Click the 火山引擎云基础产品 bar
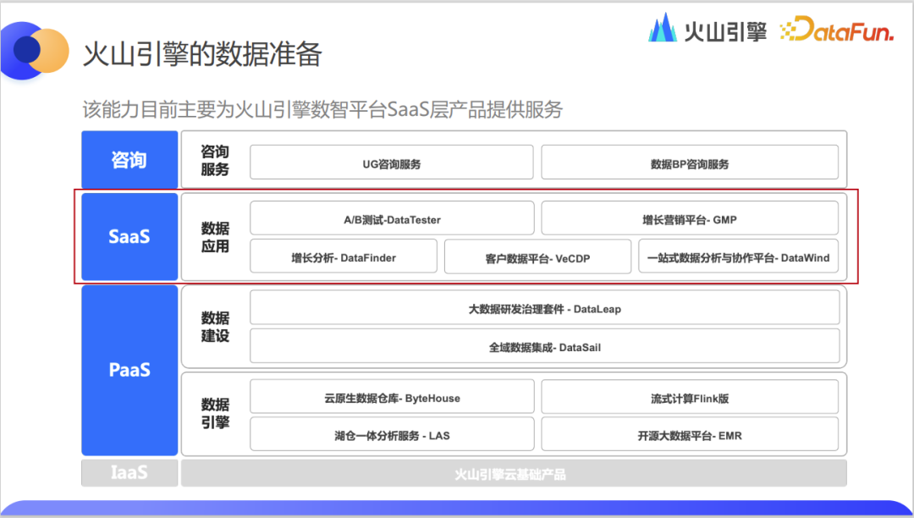The width and height of the screenshot is (914, 518). (515, 473)
